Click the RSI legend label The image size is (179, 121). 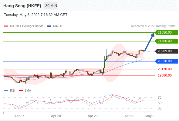(x=12, y=91)
